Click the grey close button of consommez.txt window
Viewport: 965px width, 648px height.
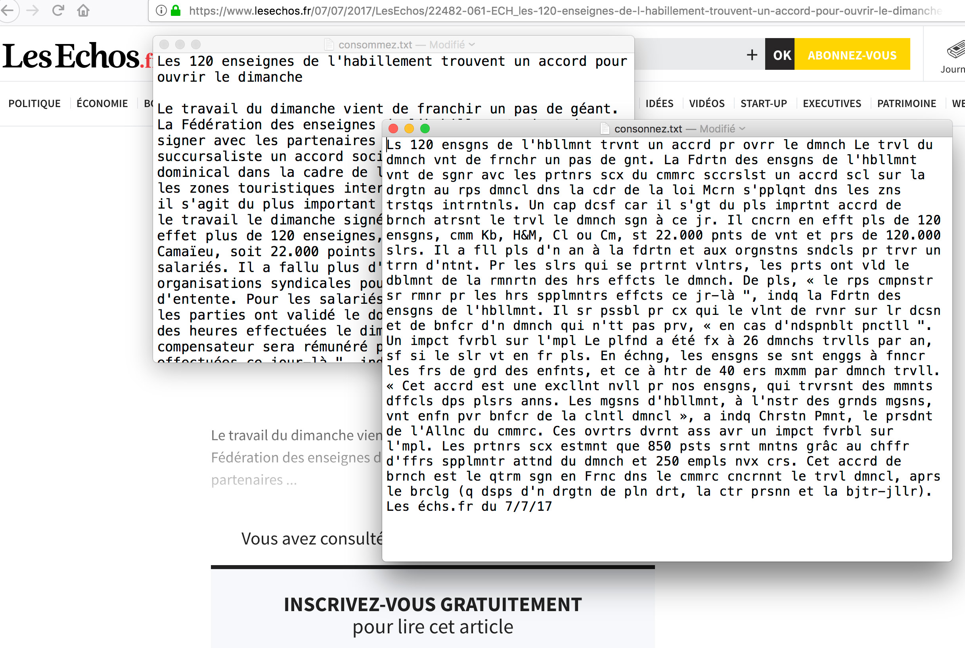(164, 44)
